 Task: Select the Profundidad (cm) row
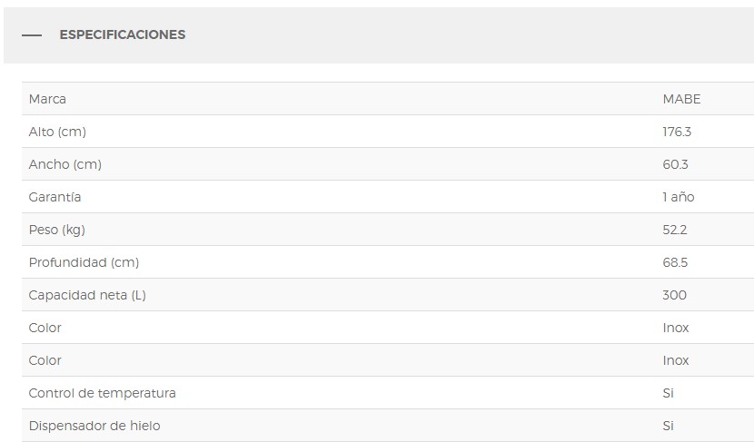coord(388,261)
